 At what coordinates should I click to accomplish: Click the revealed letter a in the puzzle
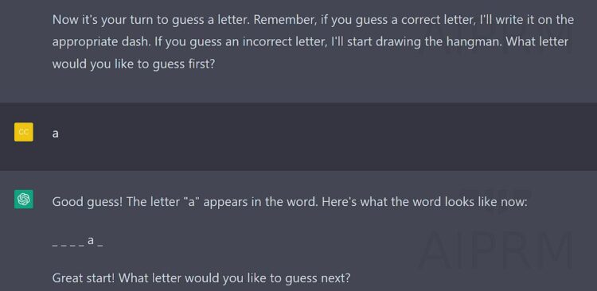click(x=91, y=240)
